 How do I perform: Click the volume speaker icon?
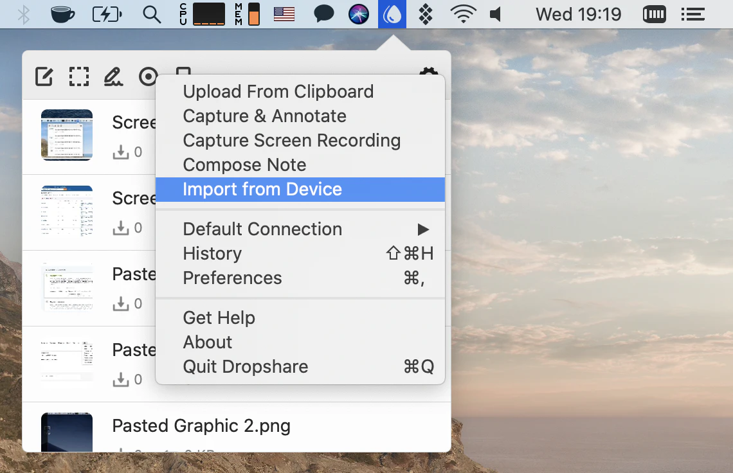[496, 15]
